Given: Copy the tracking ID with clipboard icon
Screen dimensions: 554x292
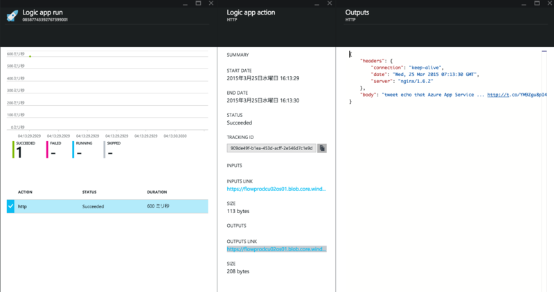Looking at the screenshot, I should (322, 148).
